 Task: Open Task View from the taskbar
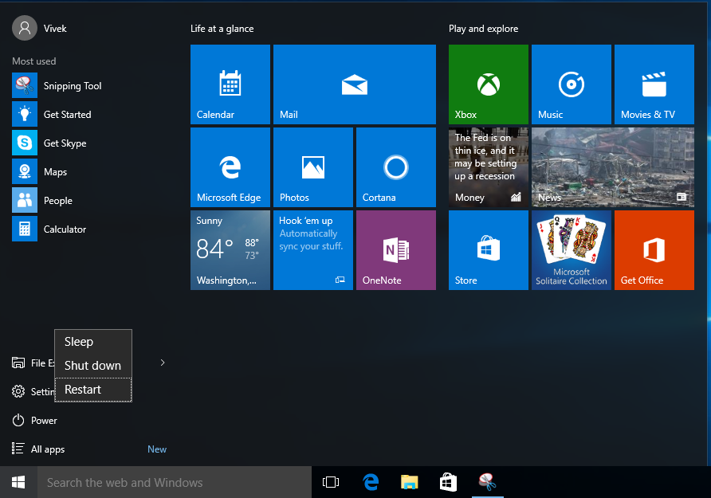pyautogui.click(x=331, y=482)
